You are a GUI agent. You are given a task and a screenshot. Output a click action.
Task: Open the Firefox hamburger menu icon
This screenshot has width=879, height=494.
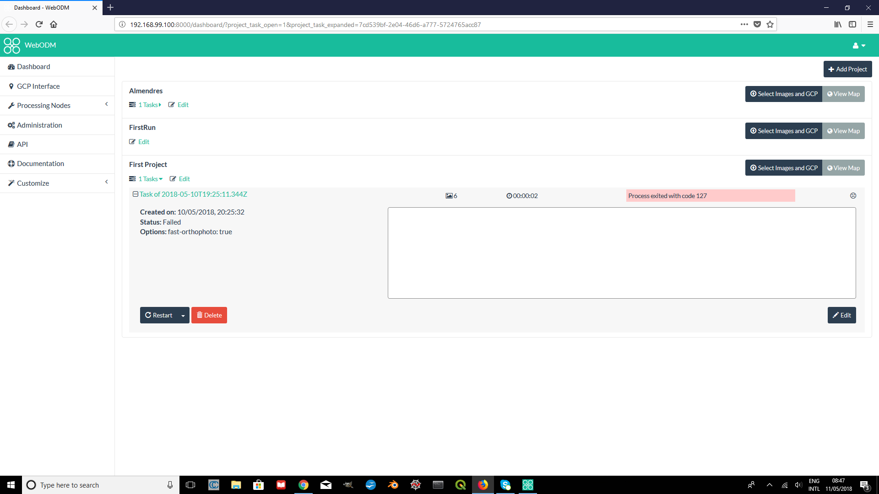870,25
